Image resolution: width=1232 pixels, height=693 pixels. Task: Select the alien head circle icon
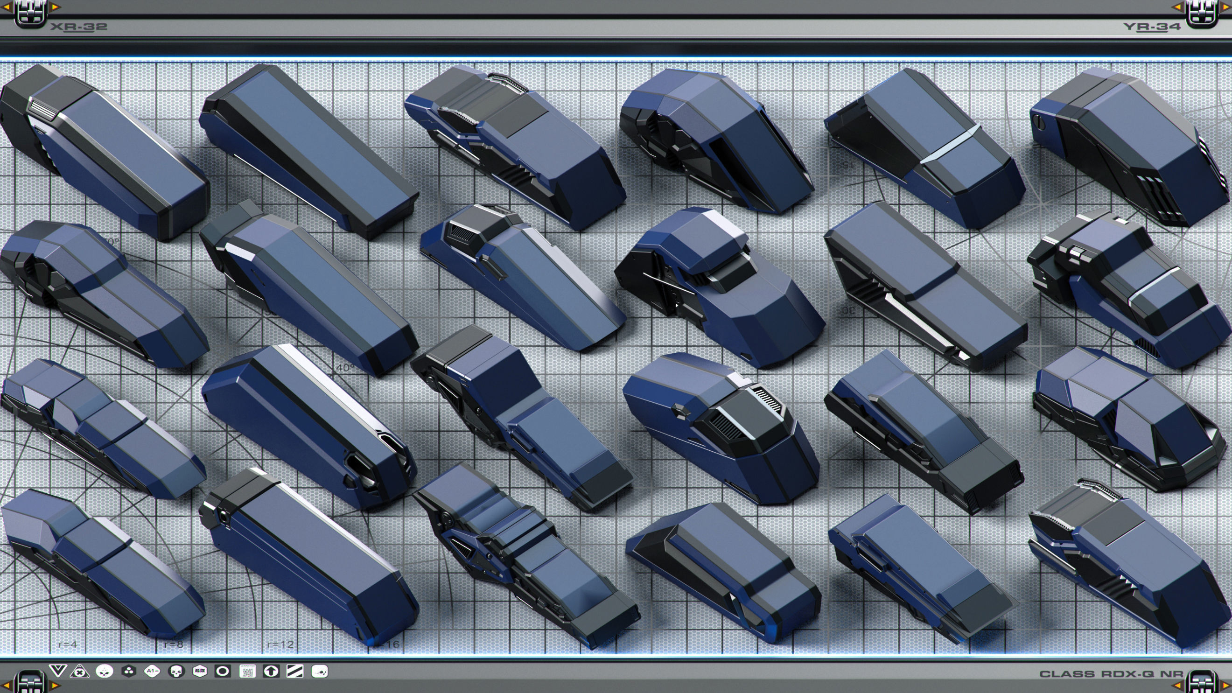coord(104,672)
